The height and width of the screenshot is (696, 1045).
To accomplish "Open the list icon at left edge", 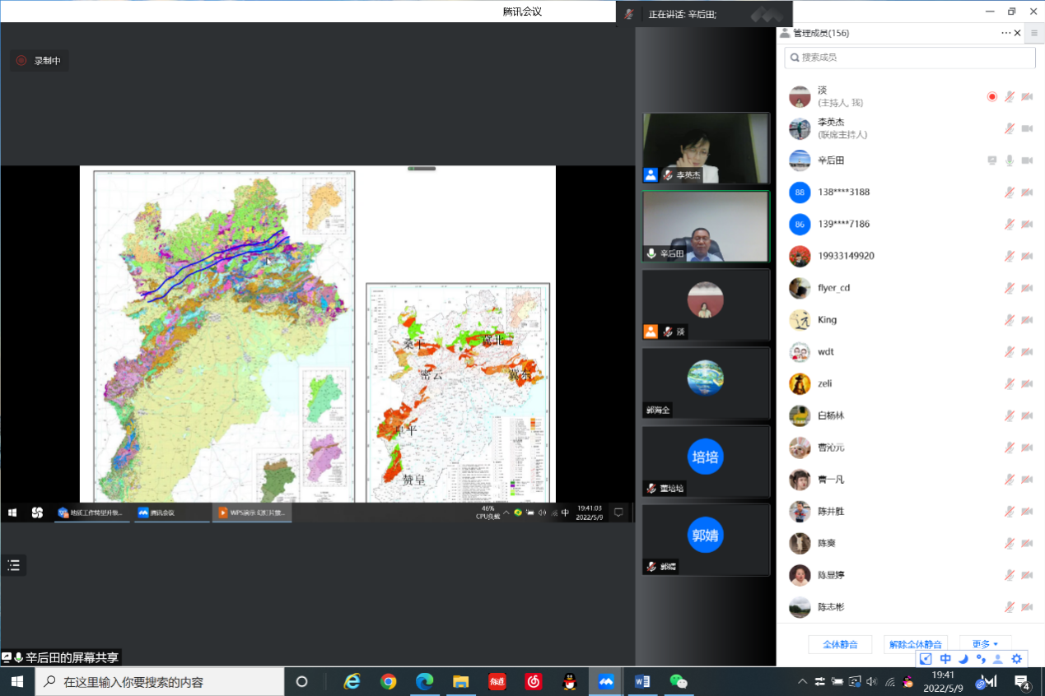I will (13, 565).
